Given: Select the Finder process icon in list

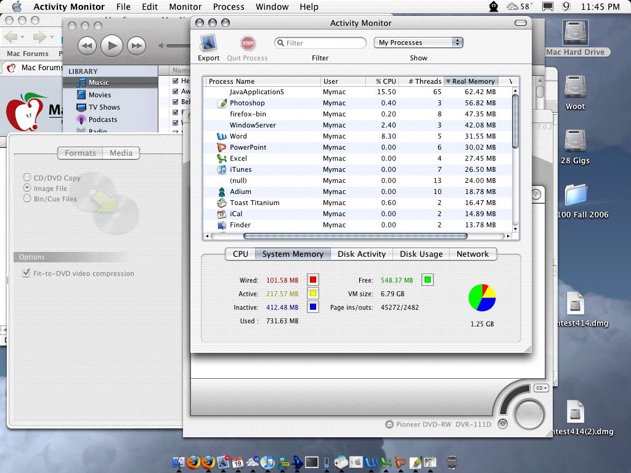Looking at the screenshot, I should point(222,225).
